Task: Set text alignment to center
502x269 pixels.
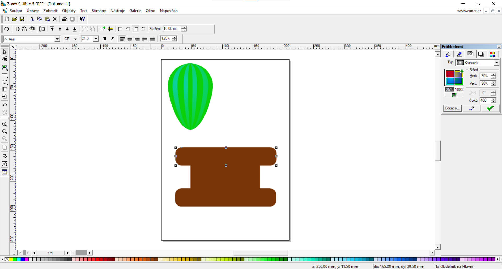Action: click(x=130, y=39)
